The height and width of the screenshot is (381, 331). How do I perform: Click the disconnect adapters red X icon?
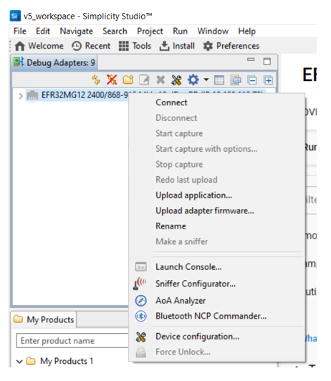(x=112, y=79)
